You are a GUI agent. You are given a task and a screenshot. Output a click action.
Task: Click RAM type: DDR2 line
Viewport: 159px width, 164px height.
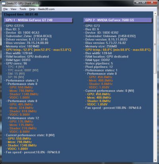tap(97, 60)
